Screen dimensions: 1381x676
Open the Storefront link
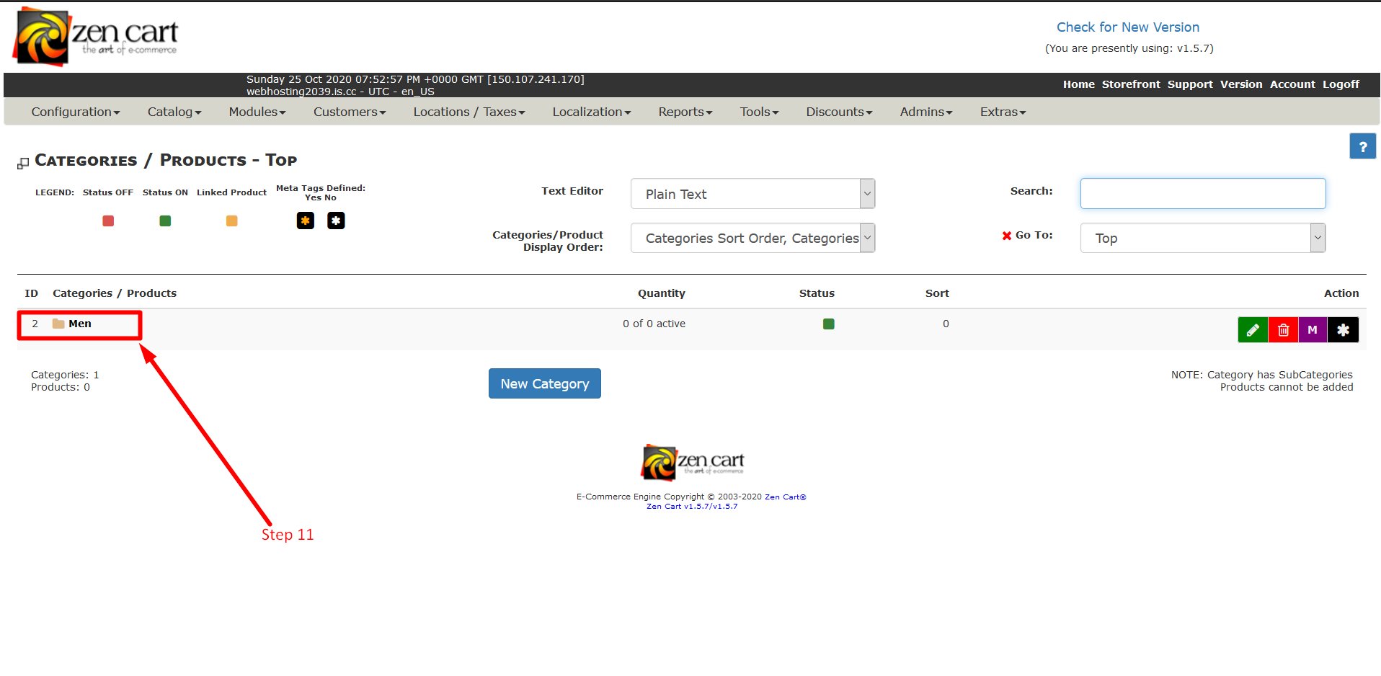[x=1131, y=84]
